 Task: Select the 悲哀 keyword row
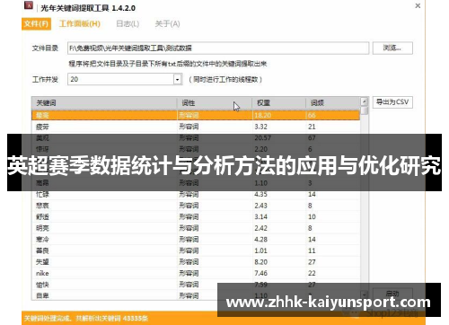[x=196, y=206]
